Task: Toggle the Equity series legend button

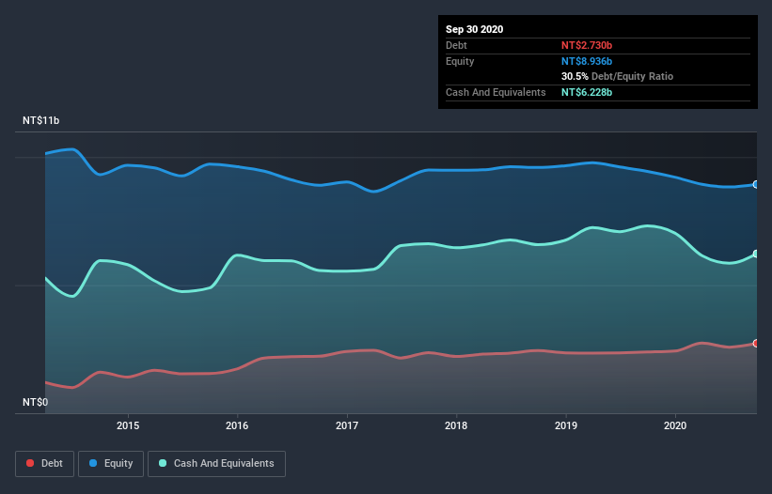Action: click(x=111, y=464)
